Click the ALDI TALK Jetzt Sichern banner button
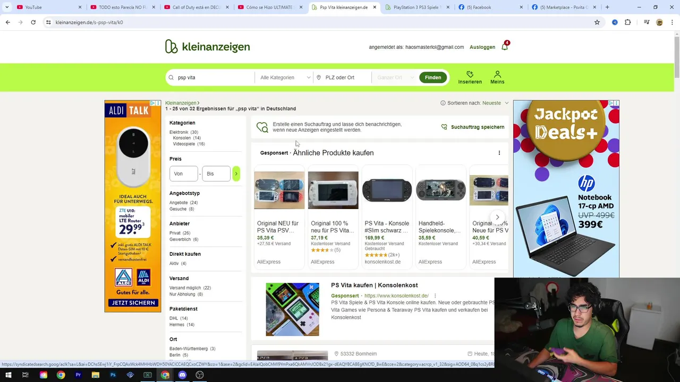 (133, 303)
